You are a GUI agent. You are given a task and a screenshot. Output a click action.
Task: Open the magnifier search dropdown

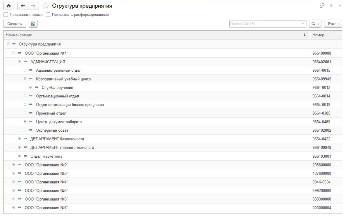click(x=315, y=24)
